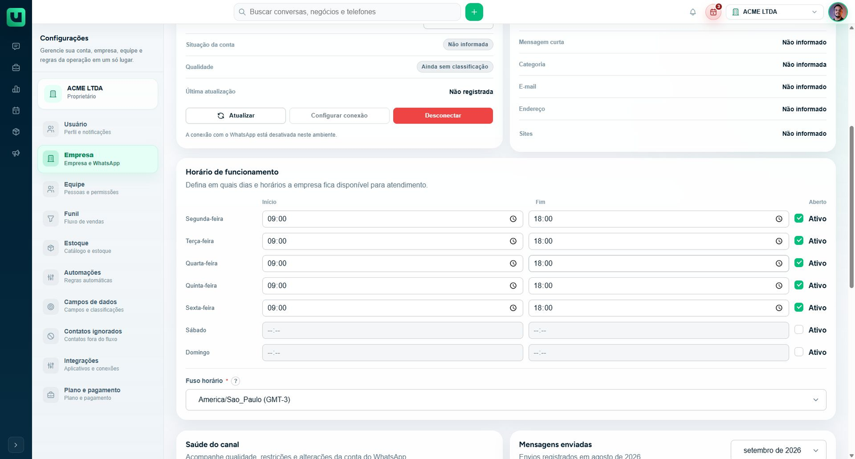Open Equipe settings section
This screenshot has width=855, height=459.
[98, 188]
